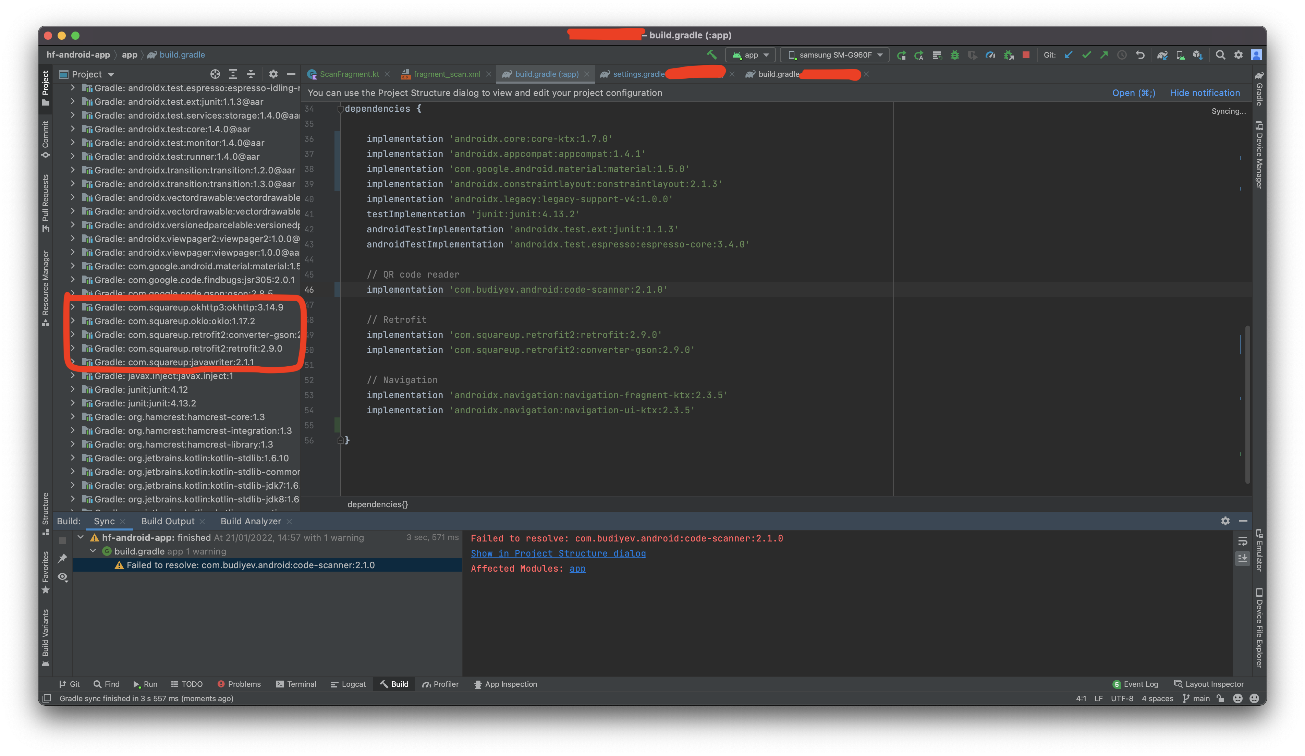The height and width of the screenshot is (756, 1305).
Task: Start debugging with the bug icon
Action: click(x=955, y=55)
